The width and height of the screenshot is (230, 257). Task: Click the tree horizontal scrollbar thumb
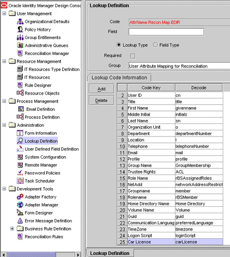click(31, 255)
